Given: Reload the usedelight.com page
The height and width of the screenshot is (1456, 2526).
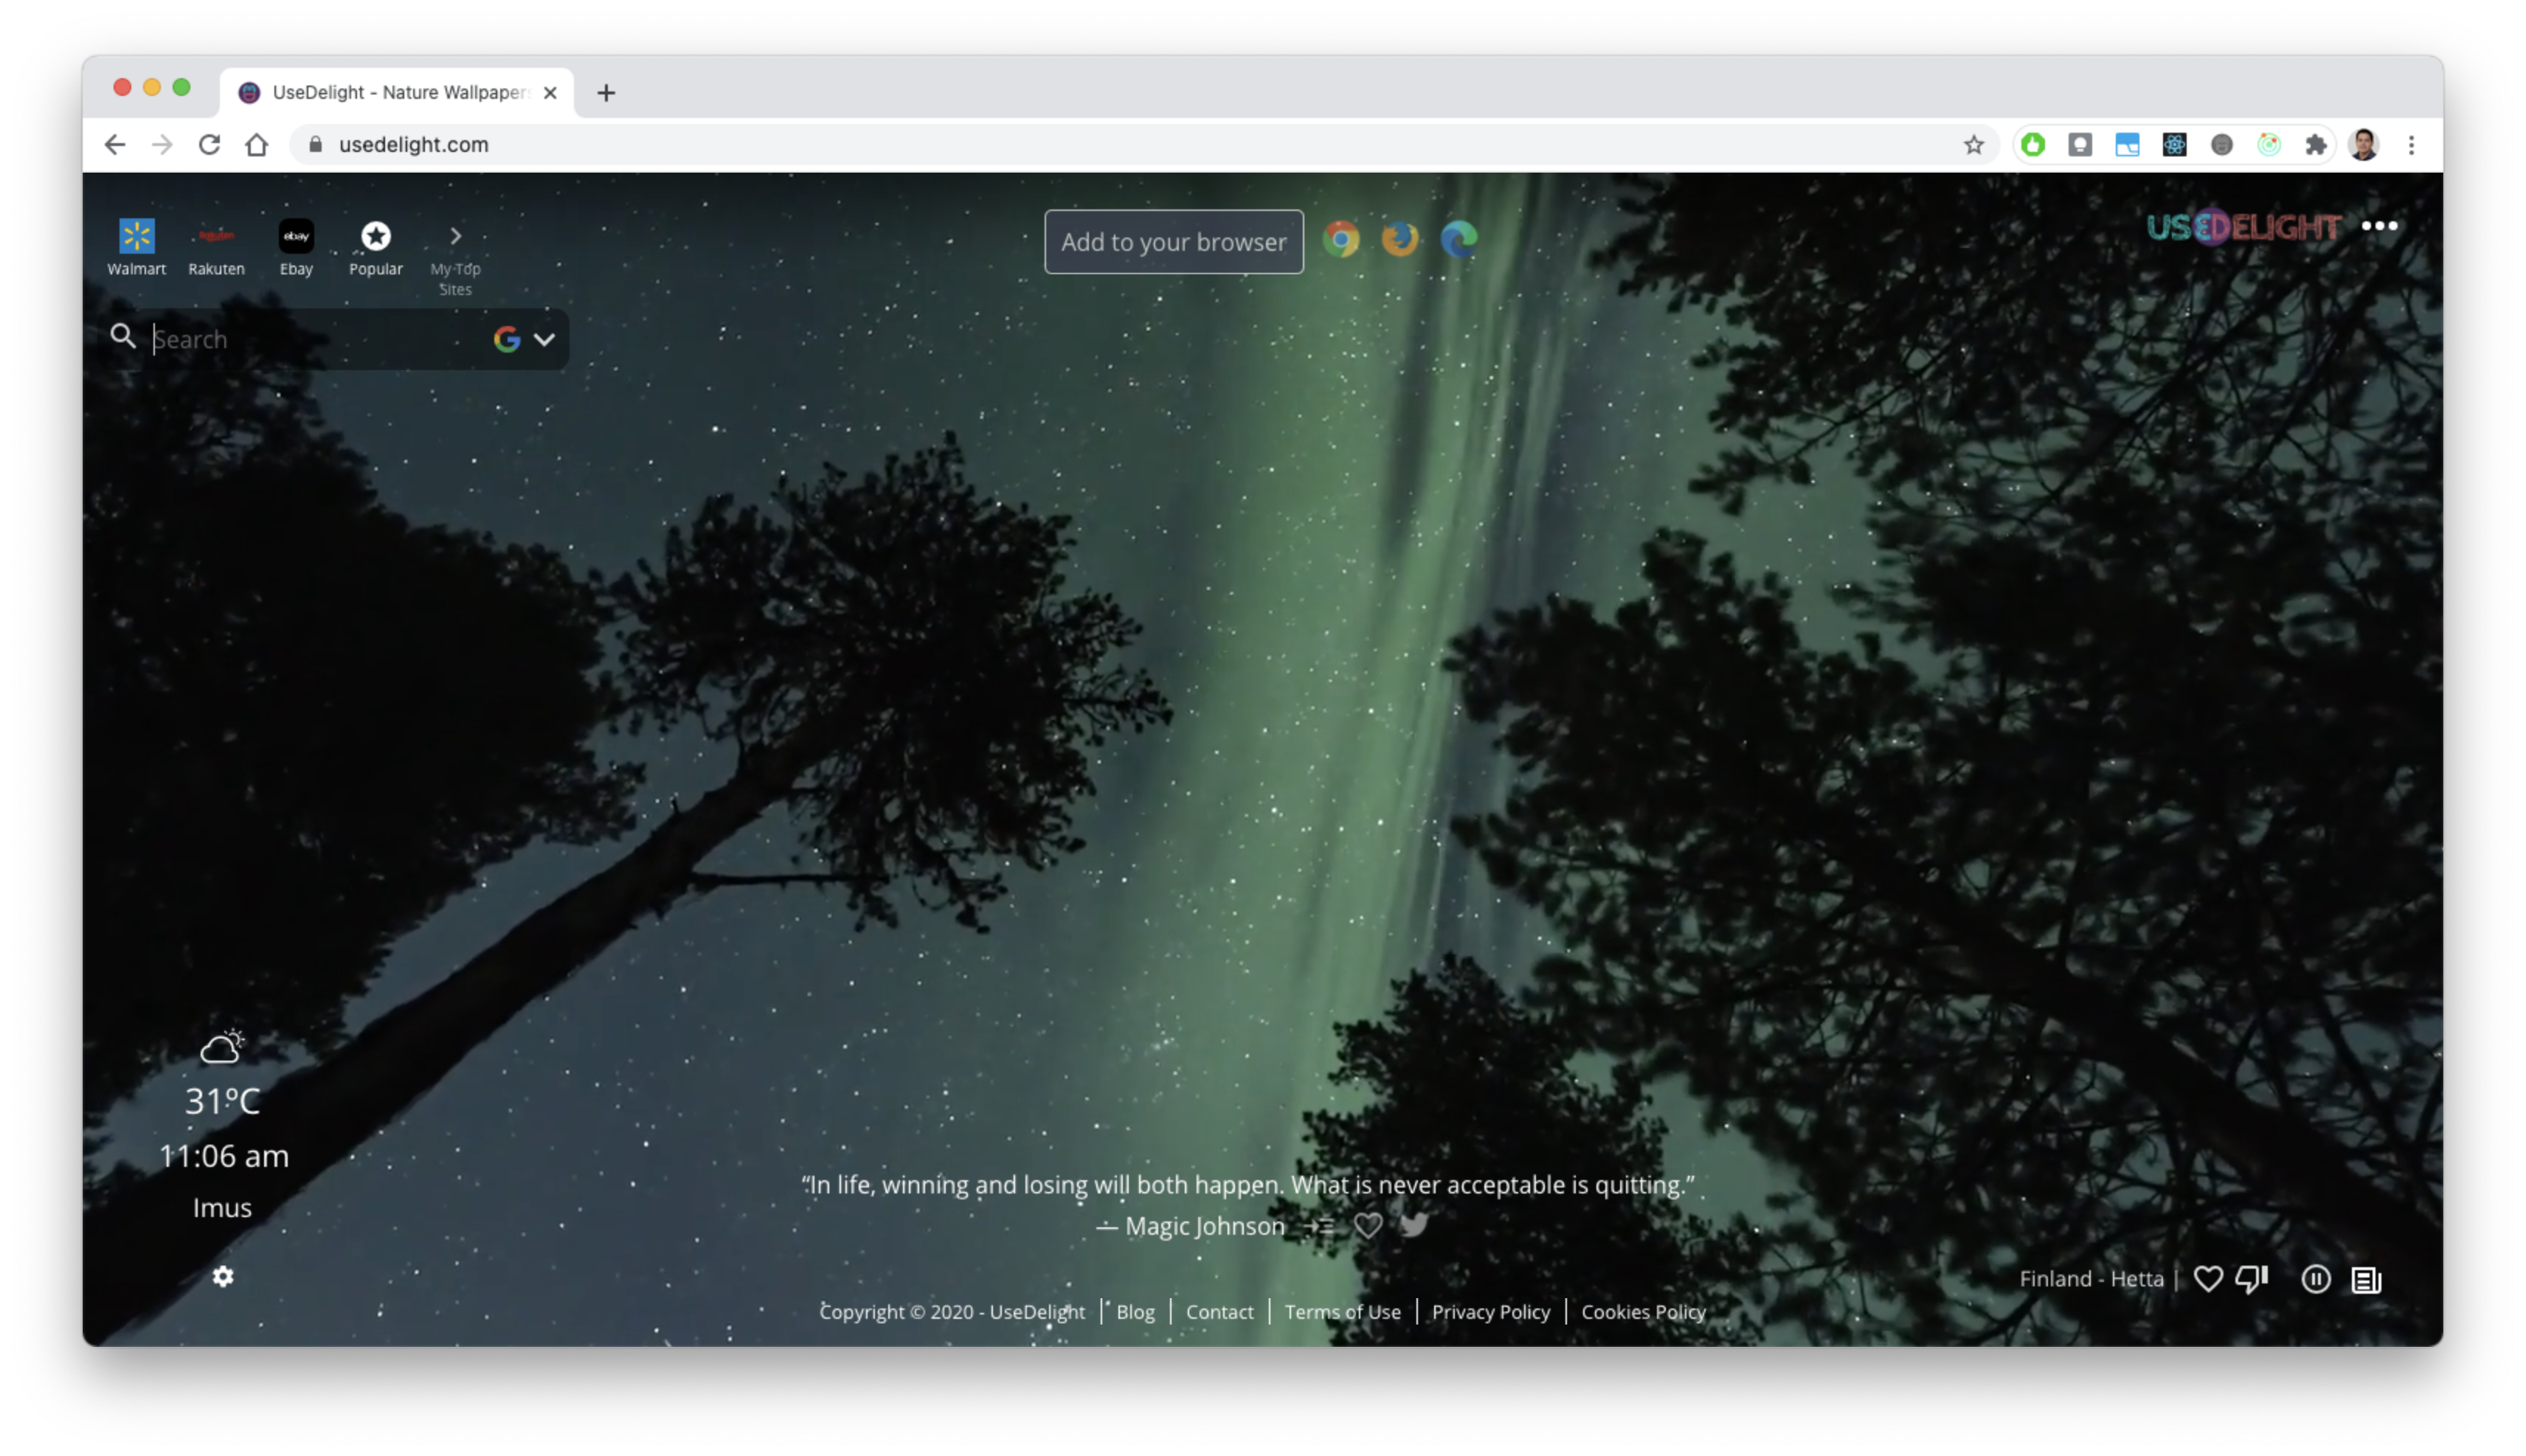Looking at the screenshot, I should click(209, 145).
